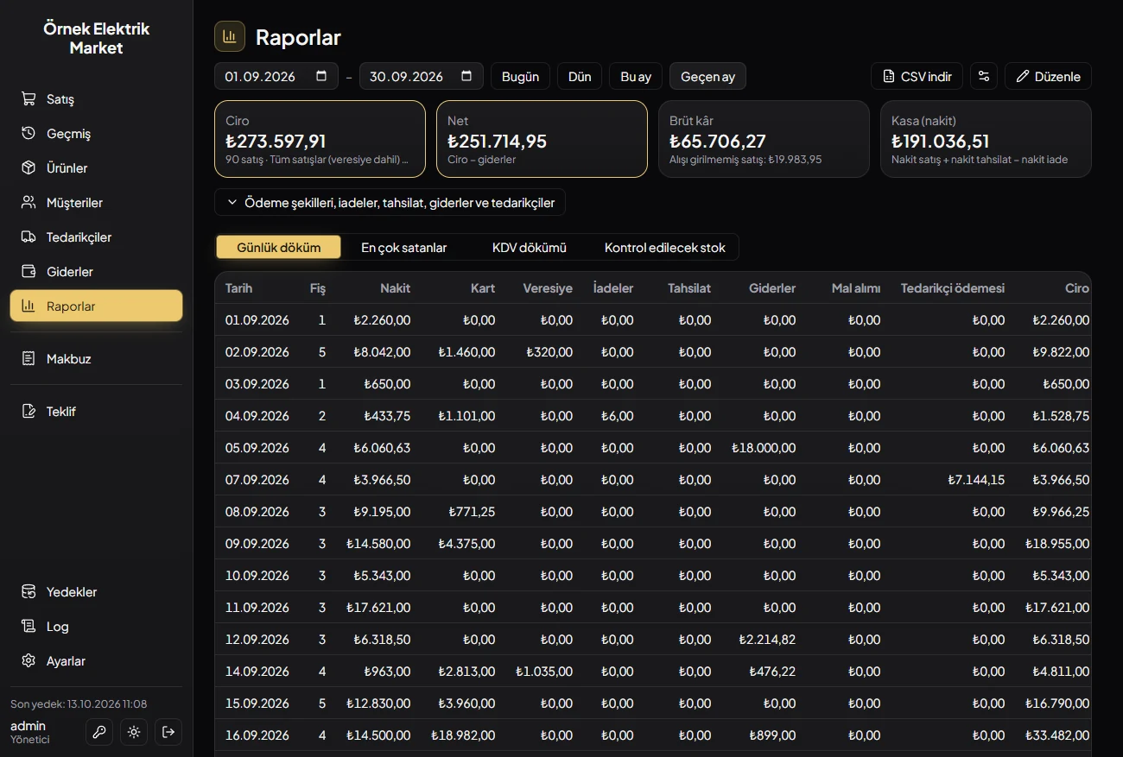Click the Yedekler database icon

tap(29, 592)
